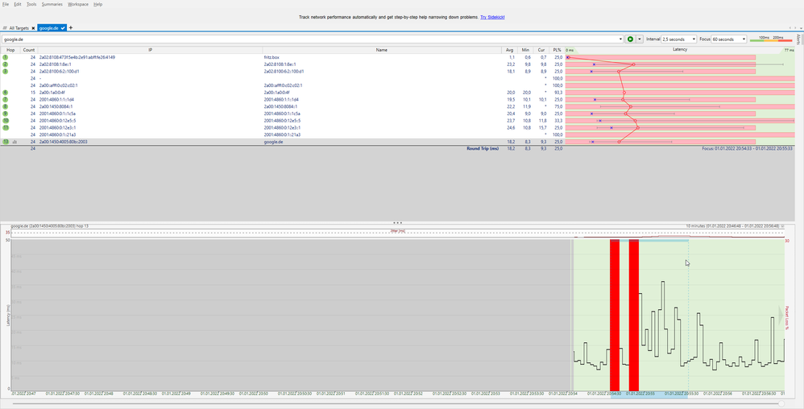This screenshot has width=804, height=409.
Task: Click hop 9 green circle icon
Action: [x=5, y=114]
